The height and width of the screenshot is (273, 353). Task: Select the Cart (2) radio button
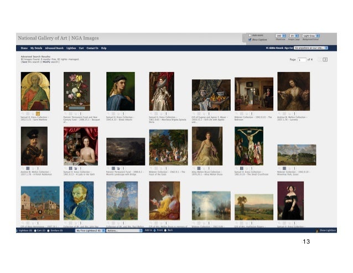point(35,230)
